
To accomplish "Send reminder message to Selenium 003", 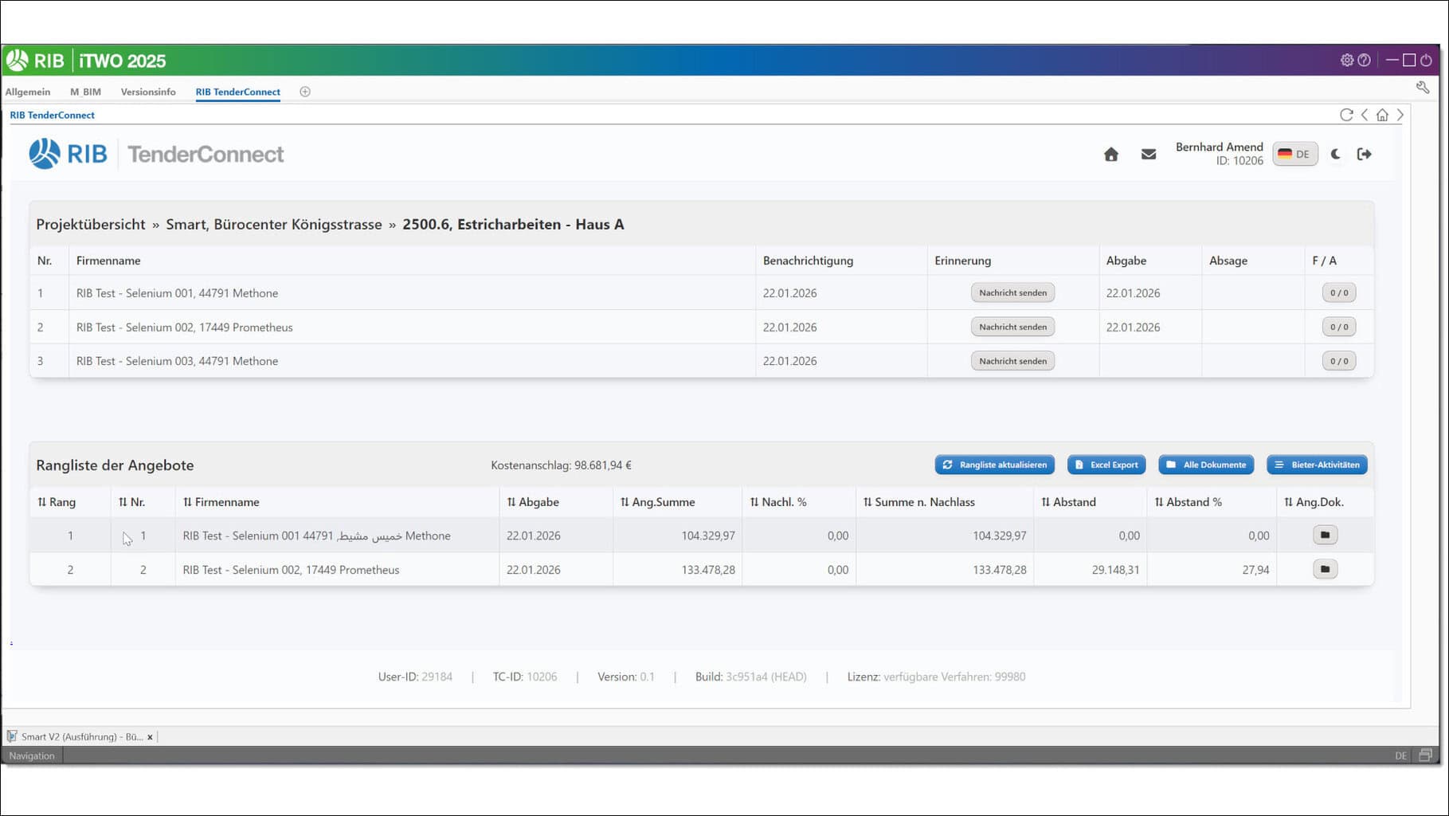I will (1012, 361).
